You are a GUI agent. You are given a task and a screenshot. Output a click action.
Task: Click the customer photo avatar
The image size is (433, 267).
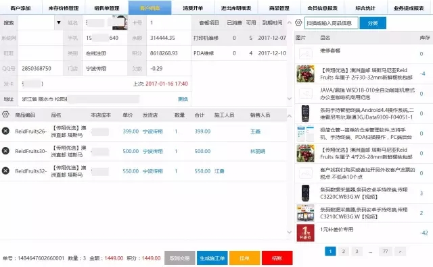click(120, 22)
